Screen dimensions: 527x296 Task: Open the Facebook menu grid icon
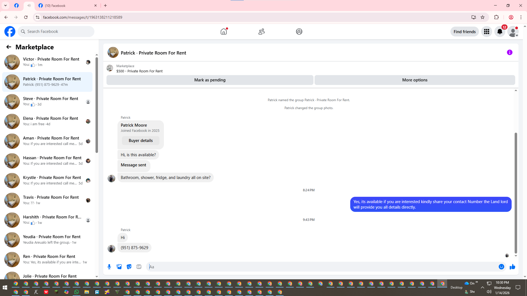tap(487, 32)
